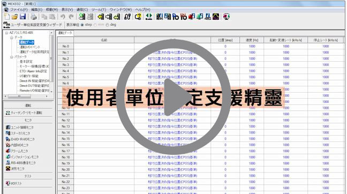347x194 pixels.
Task: Select the deg display unit radio button
Action: [x=107, y=25]
